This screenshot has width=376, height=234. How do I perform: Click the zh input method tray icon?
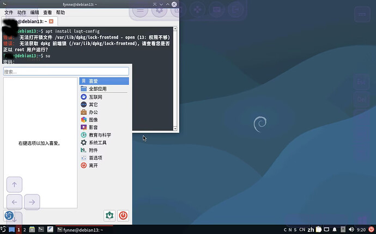point(311,230)
